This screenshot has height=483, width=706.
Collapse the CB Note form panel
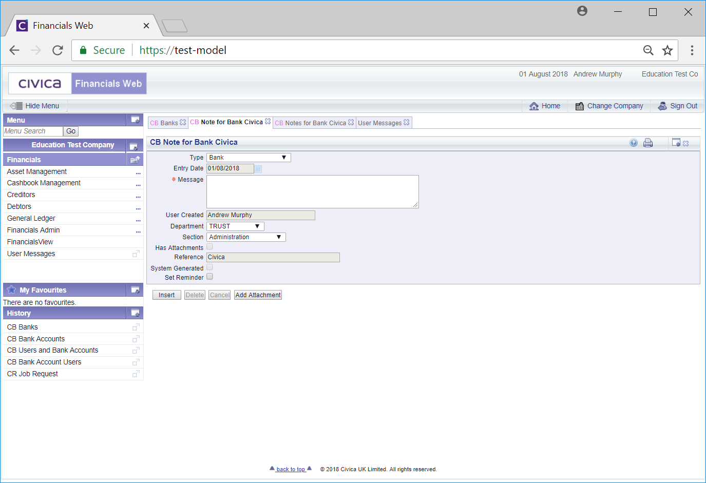676,143
